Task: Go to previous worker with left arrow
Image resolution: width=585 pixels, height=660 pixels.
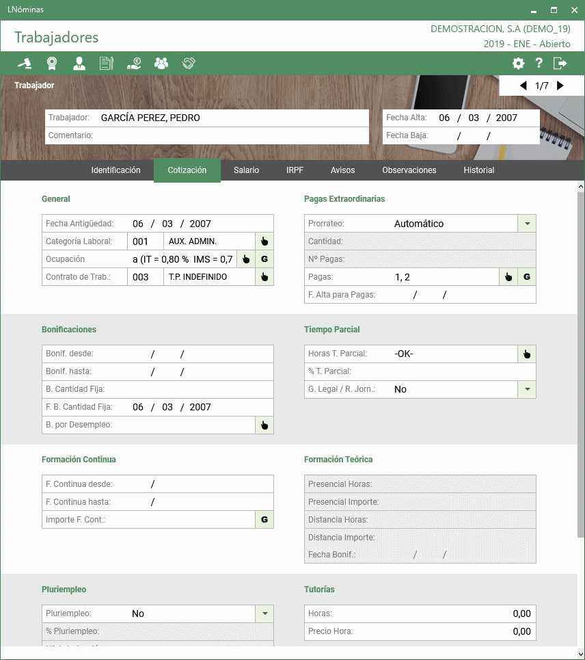Action: pos(523,85)
